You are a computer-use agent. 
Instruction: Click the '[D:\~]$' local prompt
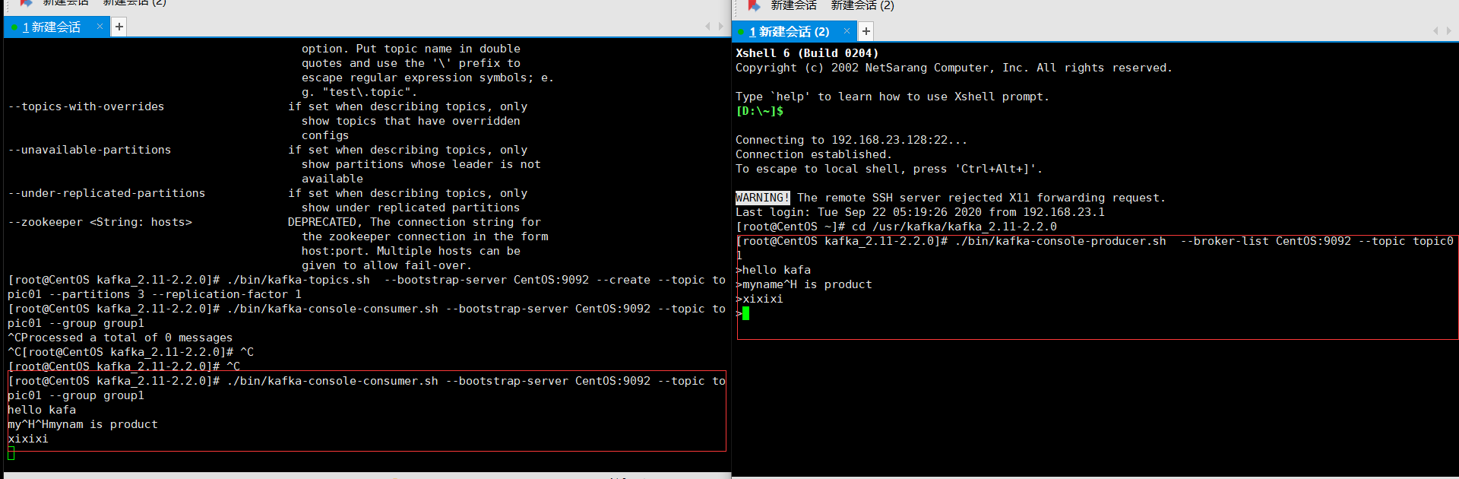[x=759, y=111]
